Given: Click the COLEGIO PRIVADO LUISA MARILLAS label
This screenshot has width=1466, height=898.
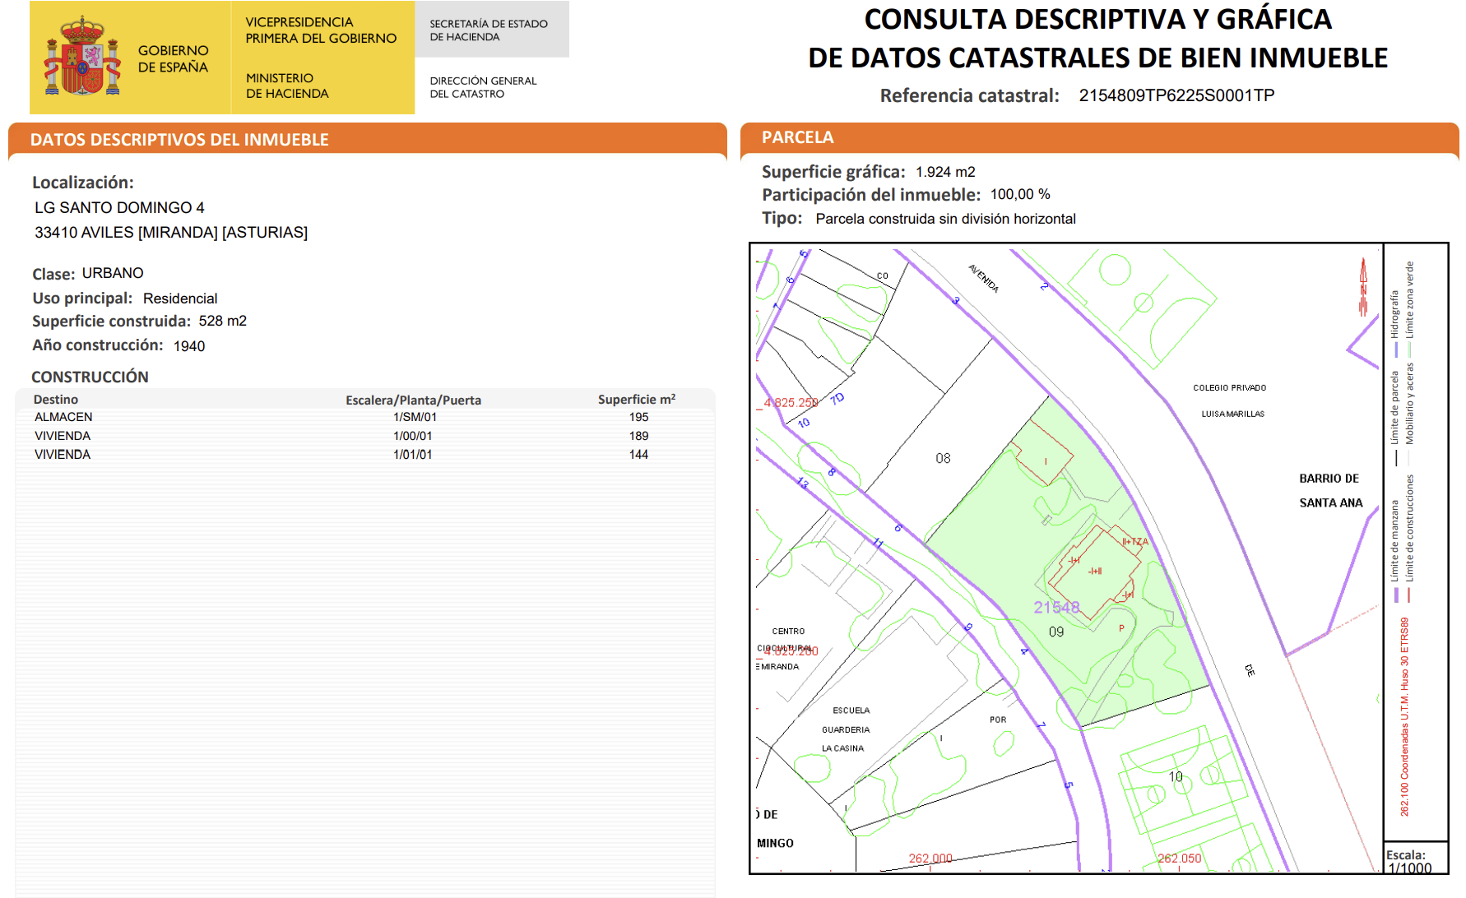Looking at the screenshot, I should pos(1230,400).
